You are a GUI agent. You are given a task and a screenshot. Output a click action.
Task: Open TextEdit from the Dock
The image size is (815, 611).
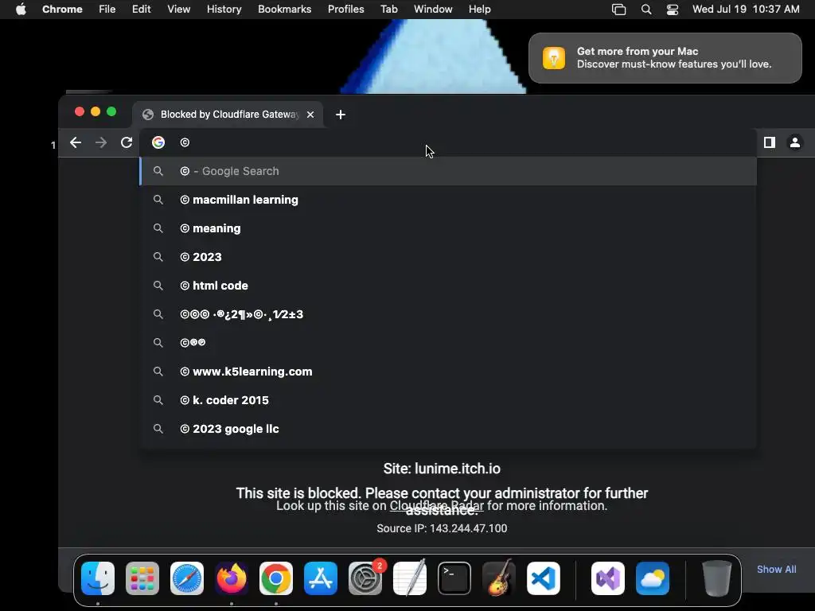click(410, 578)
